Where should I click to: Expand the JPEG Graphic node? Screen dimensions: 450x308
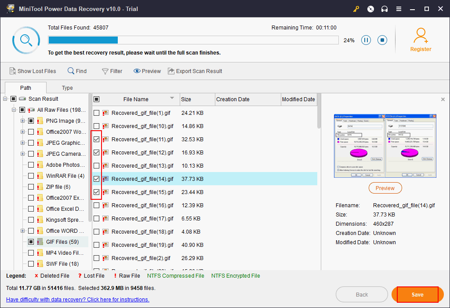(x=22, y=143)
